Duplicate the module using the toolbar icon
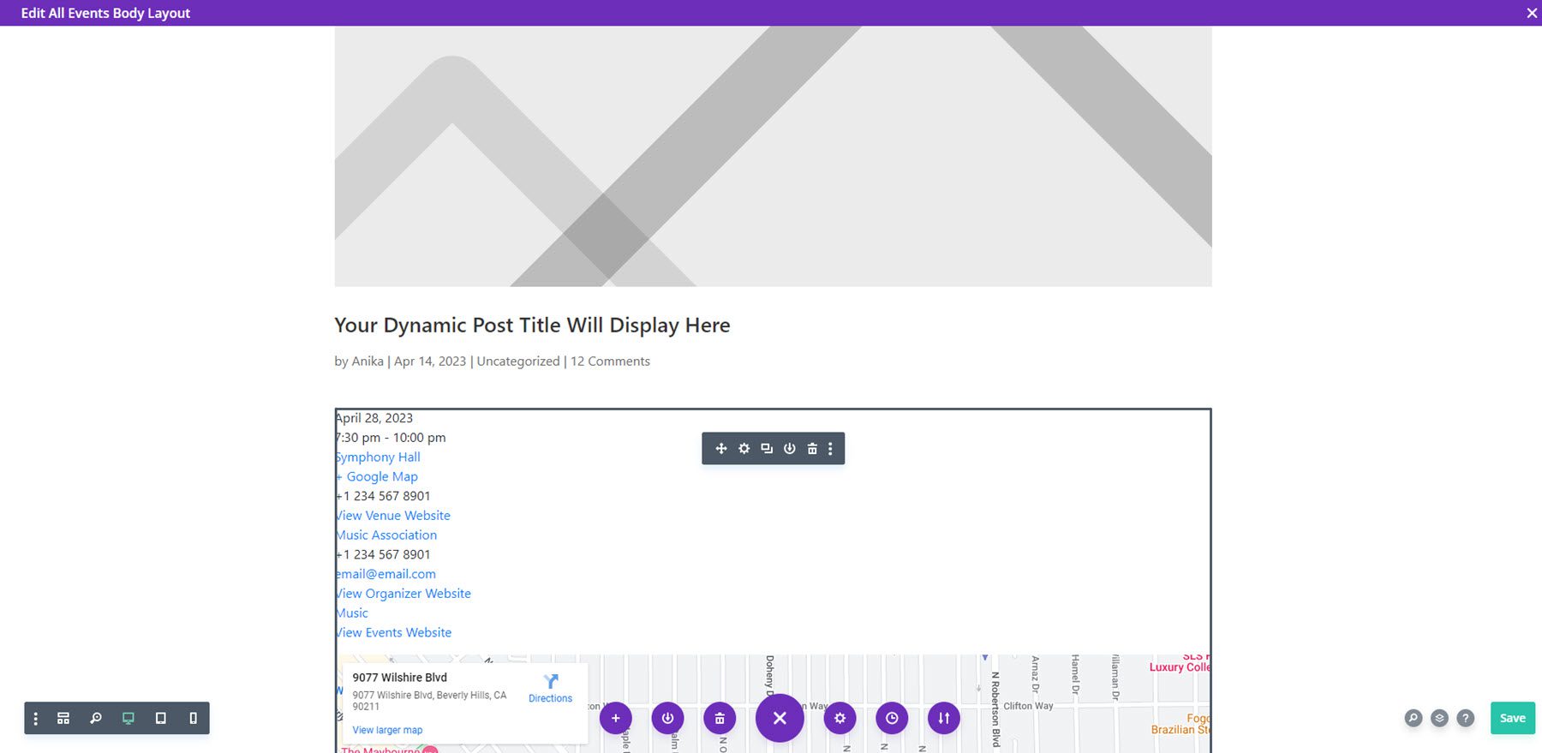 767,449
